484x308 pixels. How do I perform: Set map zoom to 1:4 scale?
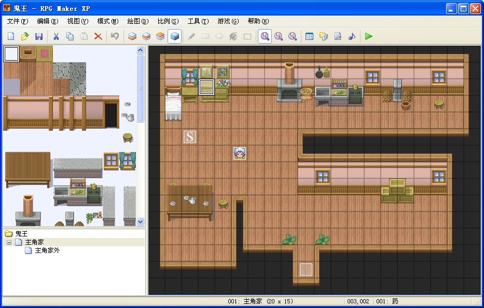tap(292, 36)
